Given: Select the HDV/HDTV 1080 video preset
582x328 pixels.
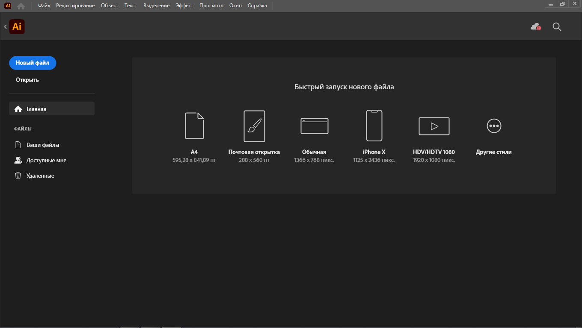Looking at the screenshot, I should tap(434, 126).
